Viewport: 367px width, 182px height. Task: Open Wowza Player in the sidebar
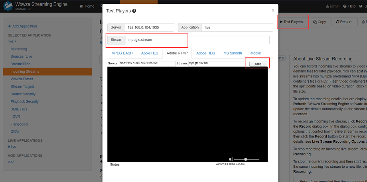(22, 79)
